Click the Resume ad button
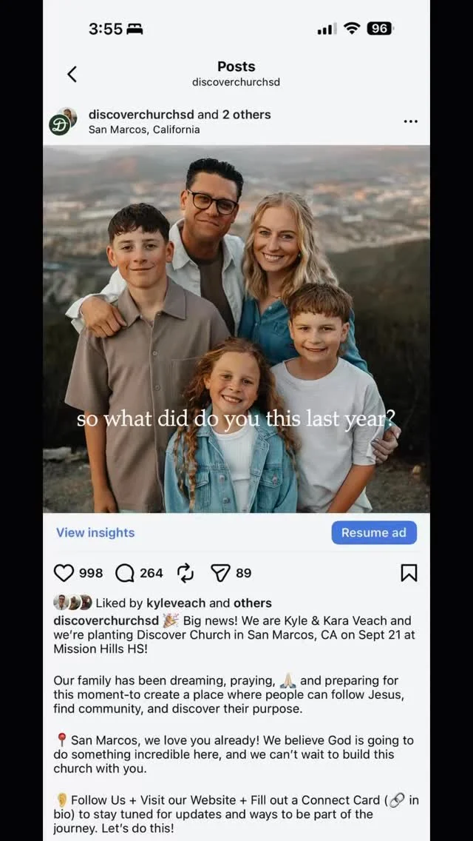The width and height of the screenshot is (473, 841). (374, 532)
